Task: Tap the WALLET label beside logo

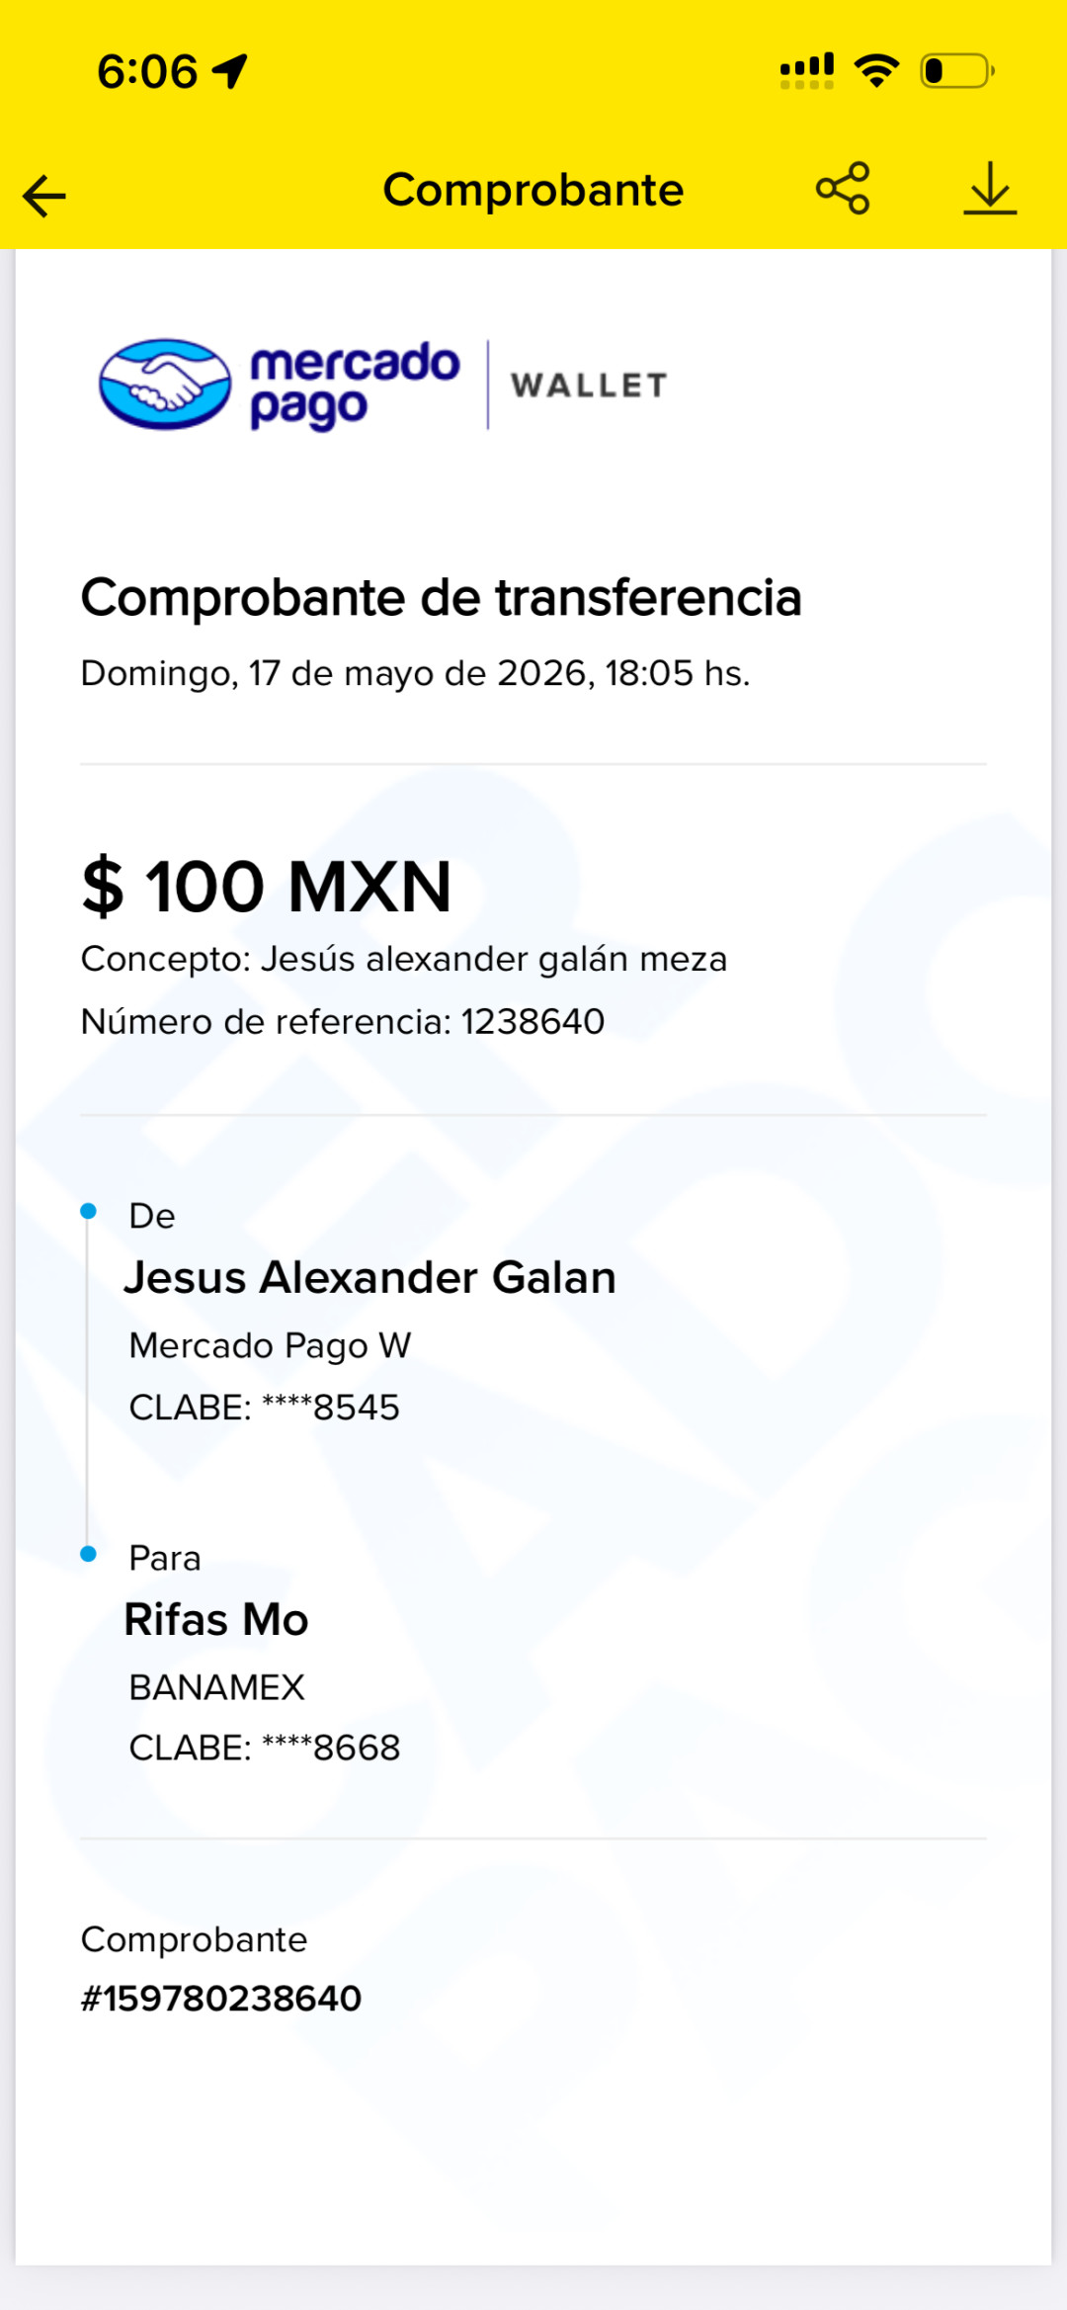Action: point(590,385)
